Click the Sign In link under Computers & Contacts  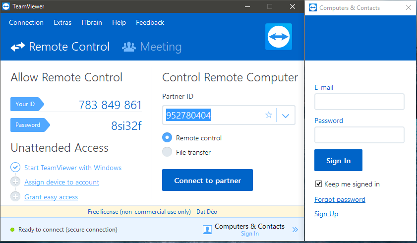[x=250, y=234]
